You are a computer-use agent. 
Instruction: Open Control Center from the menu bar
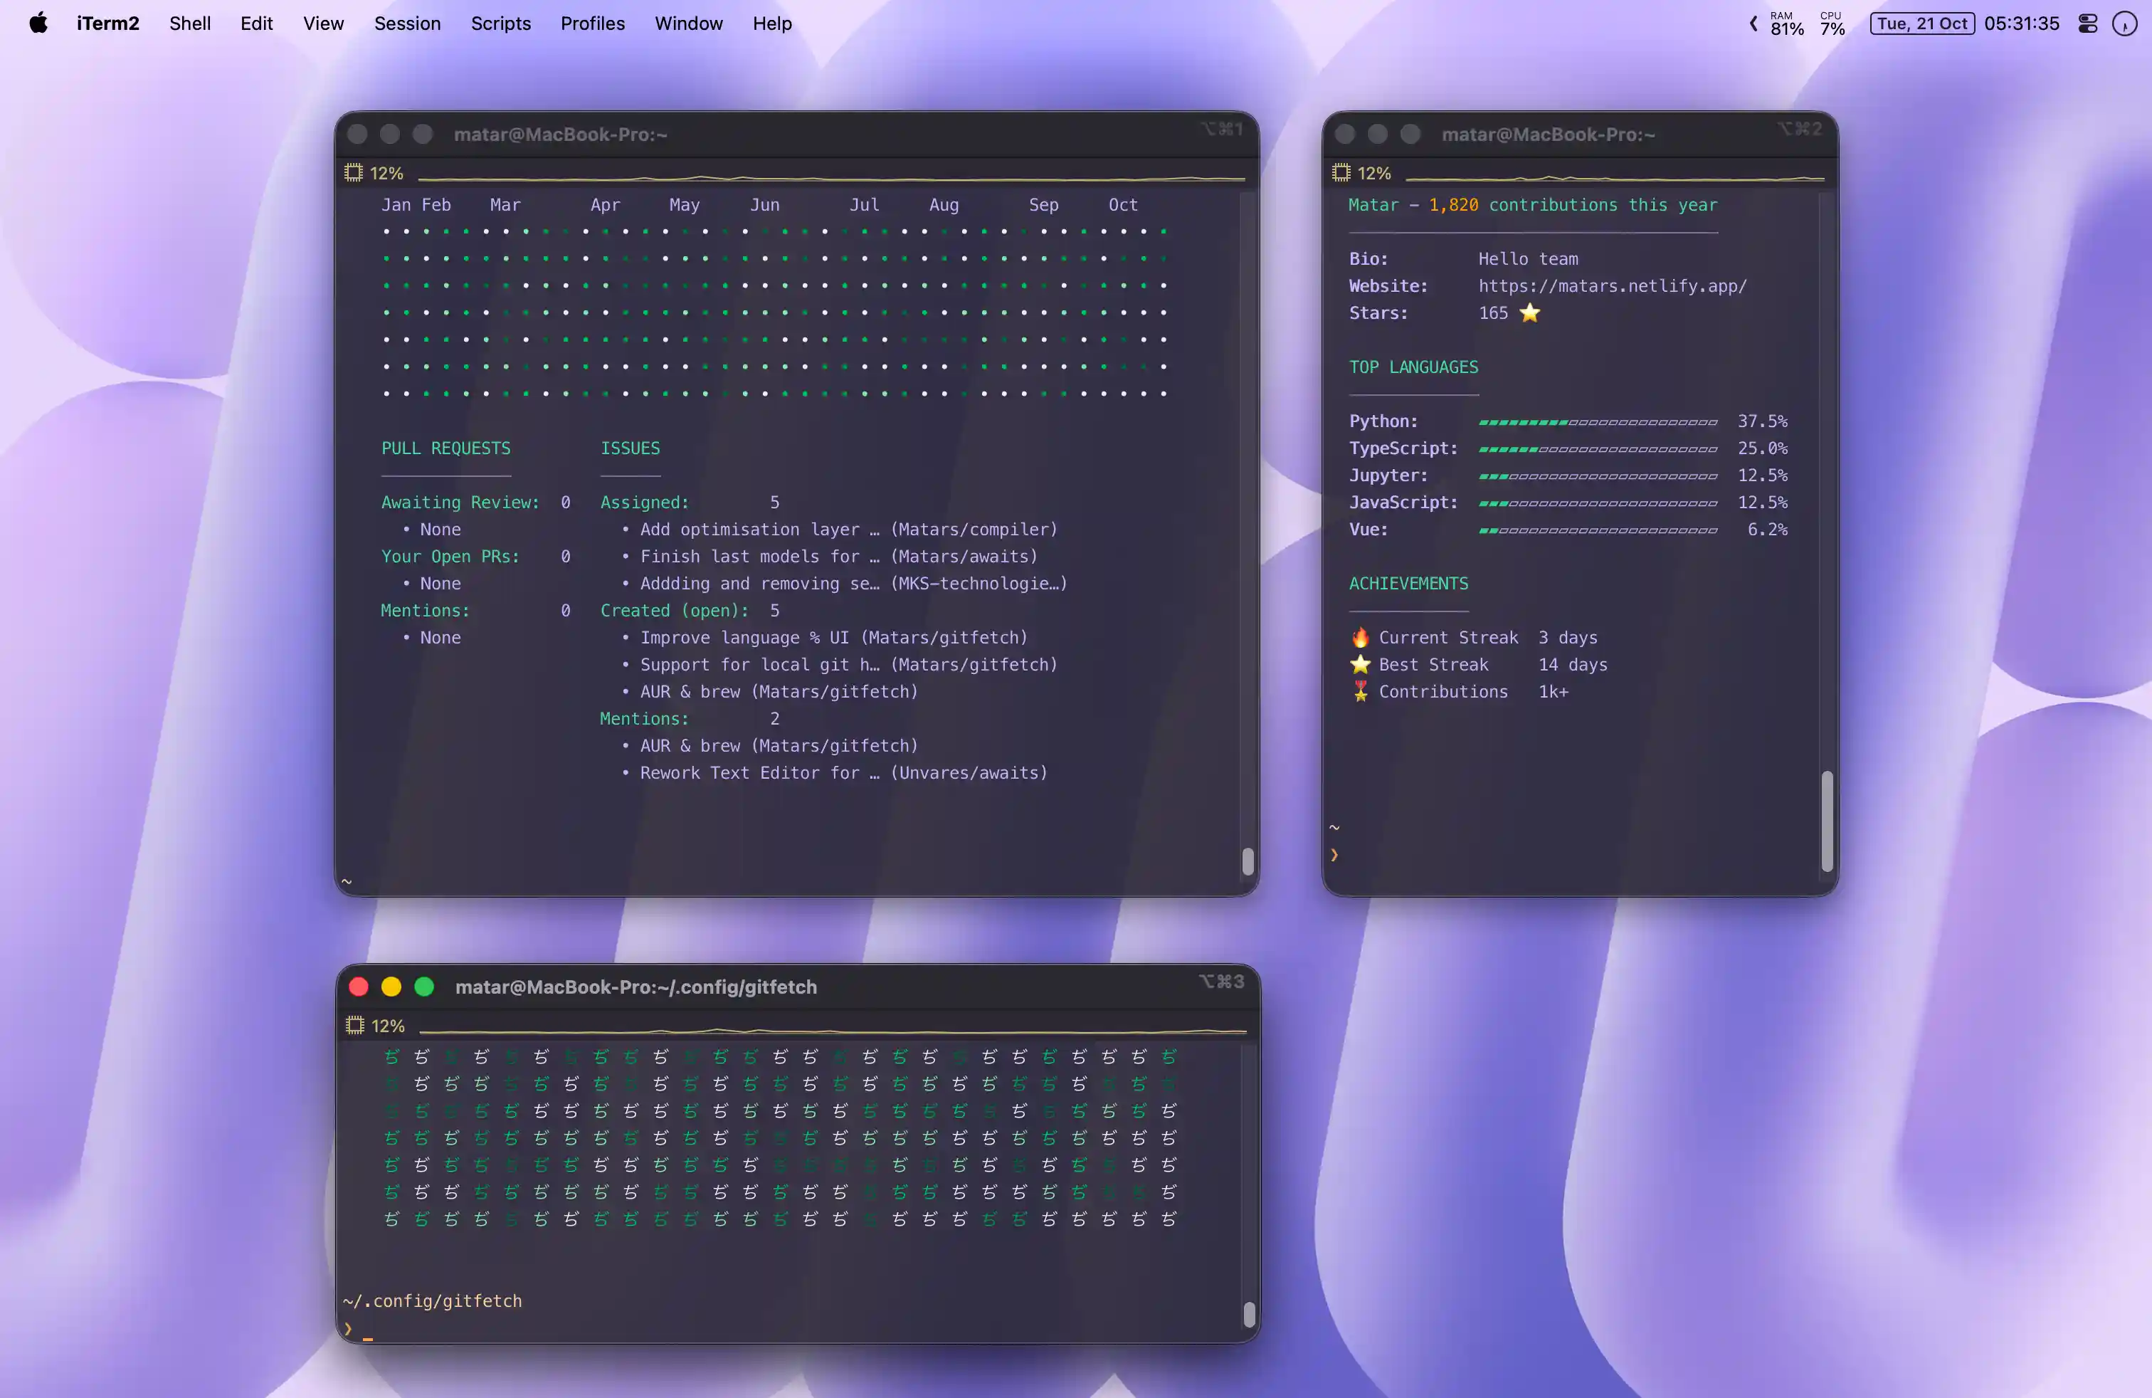(x=2088, y=23)
